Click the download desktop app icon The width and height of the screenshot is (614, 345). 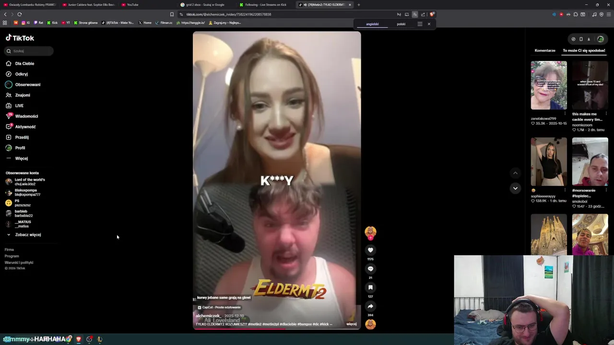[x=589, y=39]
